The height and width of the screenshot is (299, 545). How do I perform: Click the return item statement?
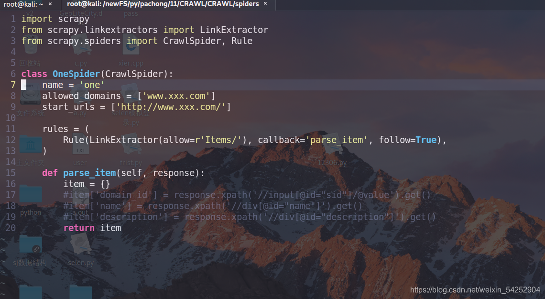(x=92, y=228)
